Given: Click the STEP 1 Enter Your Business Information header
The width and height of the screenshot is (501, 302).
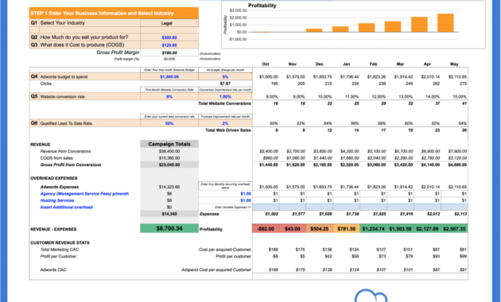Looking at the screenshot, I should pyautogui.click(x=114, y=13).
